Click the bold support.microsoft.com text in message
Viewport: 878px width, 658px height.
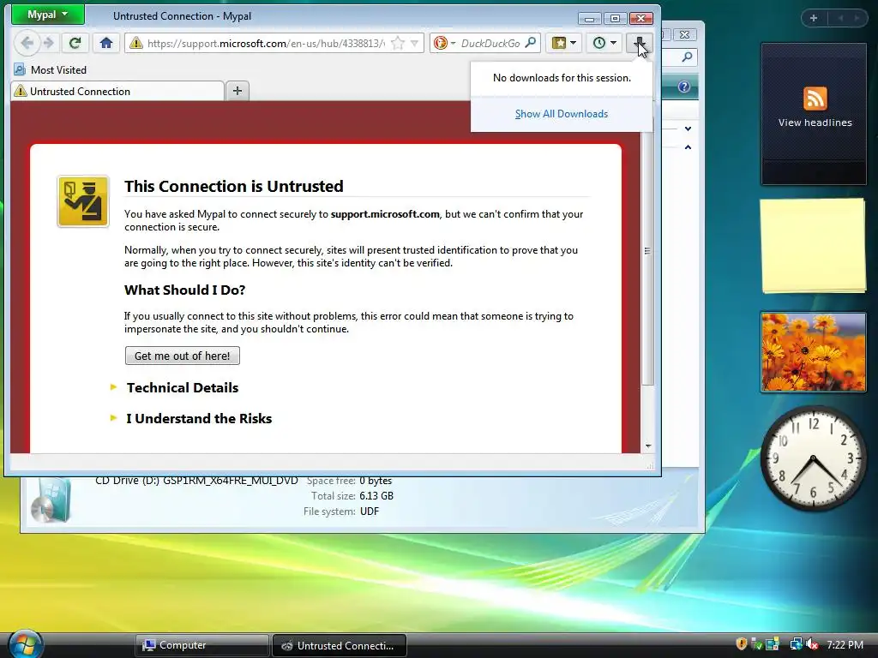click(385, 214)
